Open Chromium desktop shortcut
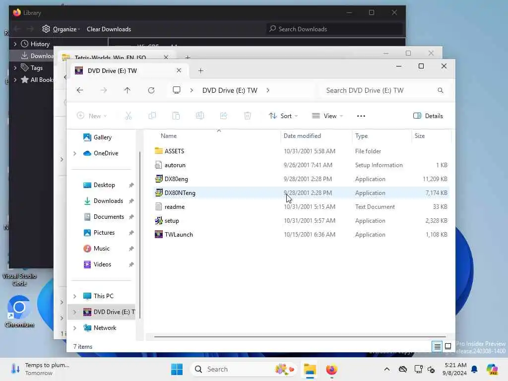Image resolution: width=508 pixels, height=381 pixels. coord(19,312)
